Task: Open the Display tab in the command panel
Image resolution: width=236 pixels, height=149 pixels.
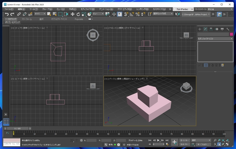Action: 222,29
